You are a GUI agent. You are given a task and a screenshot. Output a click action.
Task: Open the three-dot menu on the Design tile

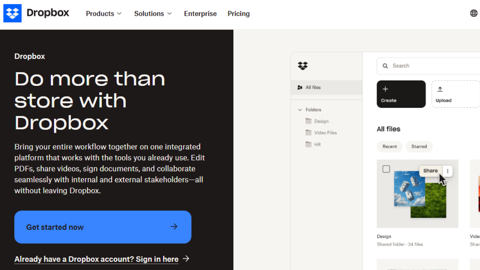pyautogui.click(x=447, y=171)
